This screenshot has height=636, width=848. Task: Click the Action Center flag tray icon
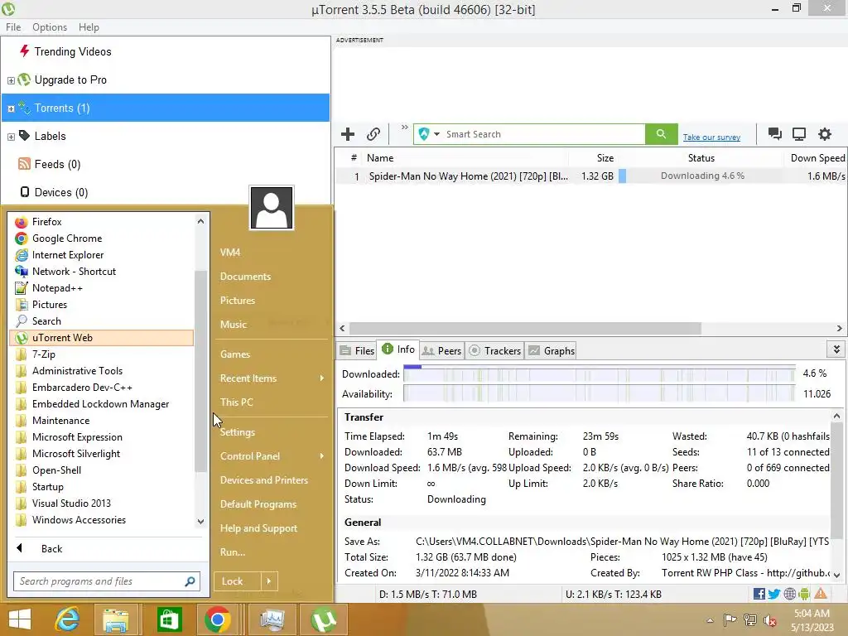coord(730,619)
